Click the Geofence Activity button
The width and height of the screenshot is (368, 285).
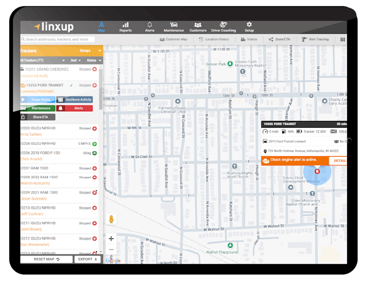(x=74, y=100)
